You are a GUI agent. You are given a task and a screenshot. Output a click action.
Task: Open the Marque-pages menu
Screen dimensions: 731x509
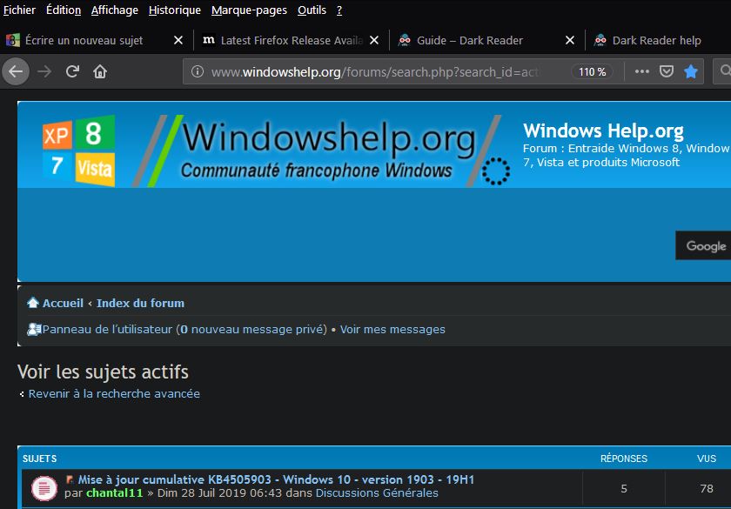coord(249,10)
